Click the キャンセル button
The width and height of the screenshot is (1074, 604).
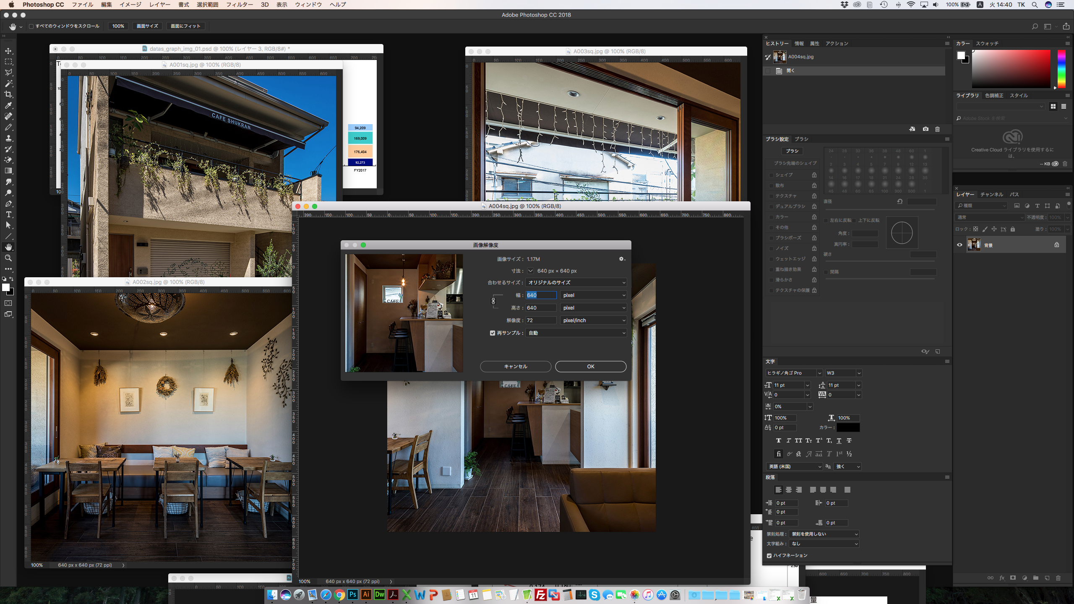click(x=515, y=367)
